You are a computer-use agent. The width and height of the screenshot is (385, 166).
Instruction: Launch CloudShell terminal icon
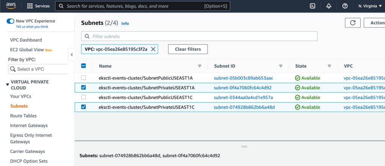312,6
